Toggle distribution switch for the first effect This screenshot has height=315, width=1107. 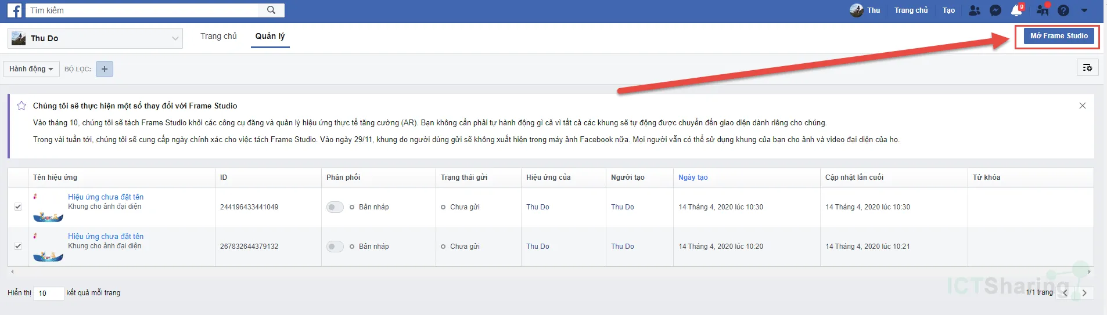pos(335,207)
